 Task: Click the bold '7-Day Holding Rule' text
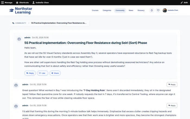(94, 90)
